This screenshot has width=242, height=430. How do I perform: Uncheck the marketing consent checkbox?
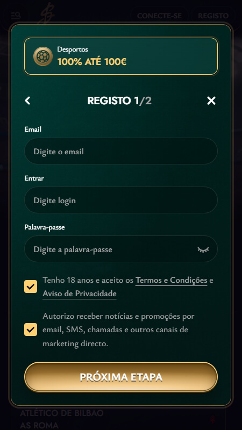[x=31, y=329]
